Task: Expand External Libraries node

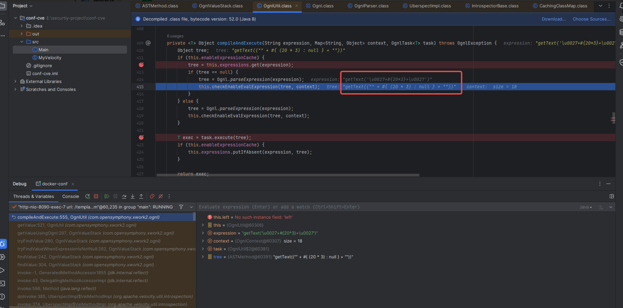Action: (x=15, y=81)
